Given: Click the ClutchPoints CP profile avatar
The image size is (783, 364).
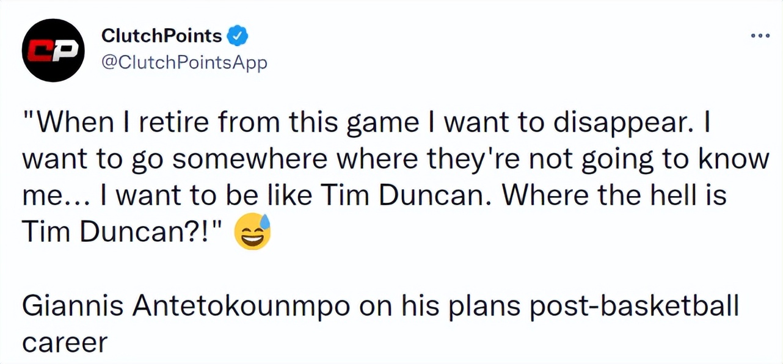Looking at the screenshot, I should click(x=53, y=50).
